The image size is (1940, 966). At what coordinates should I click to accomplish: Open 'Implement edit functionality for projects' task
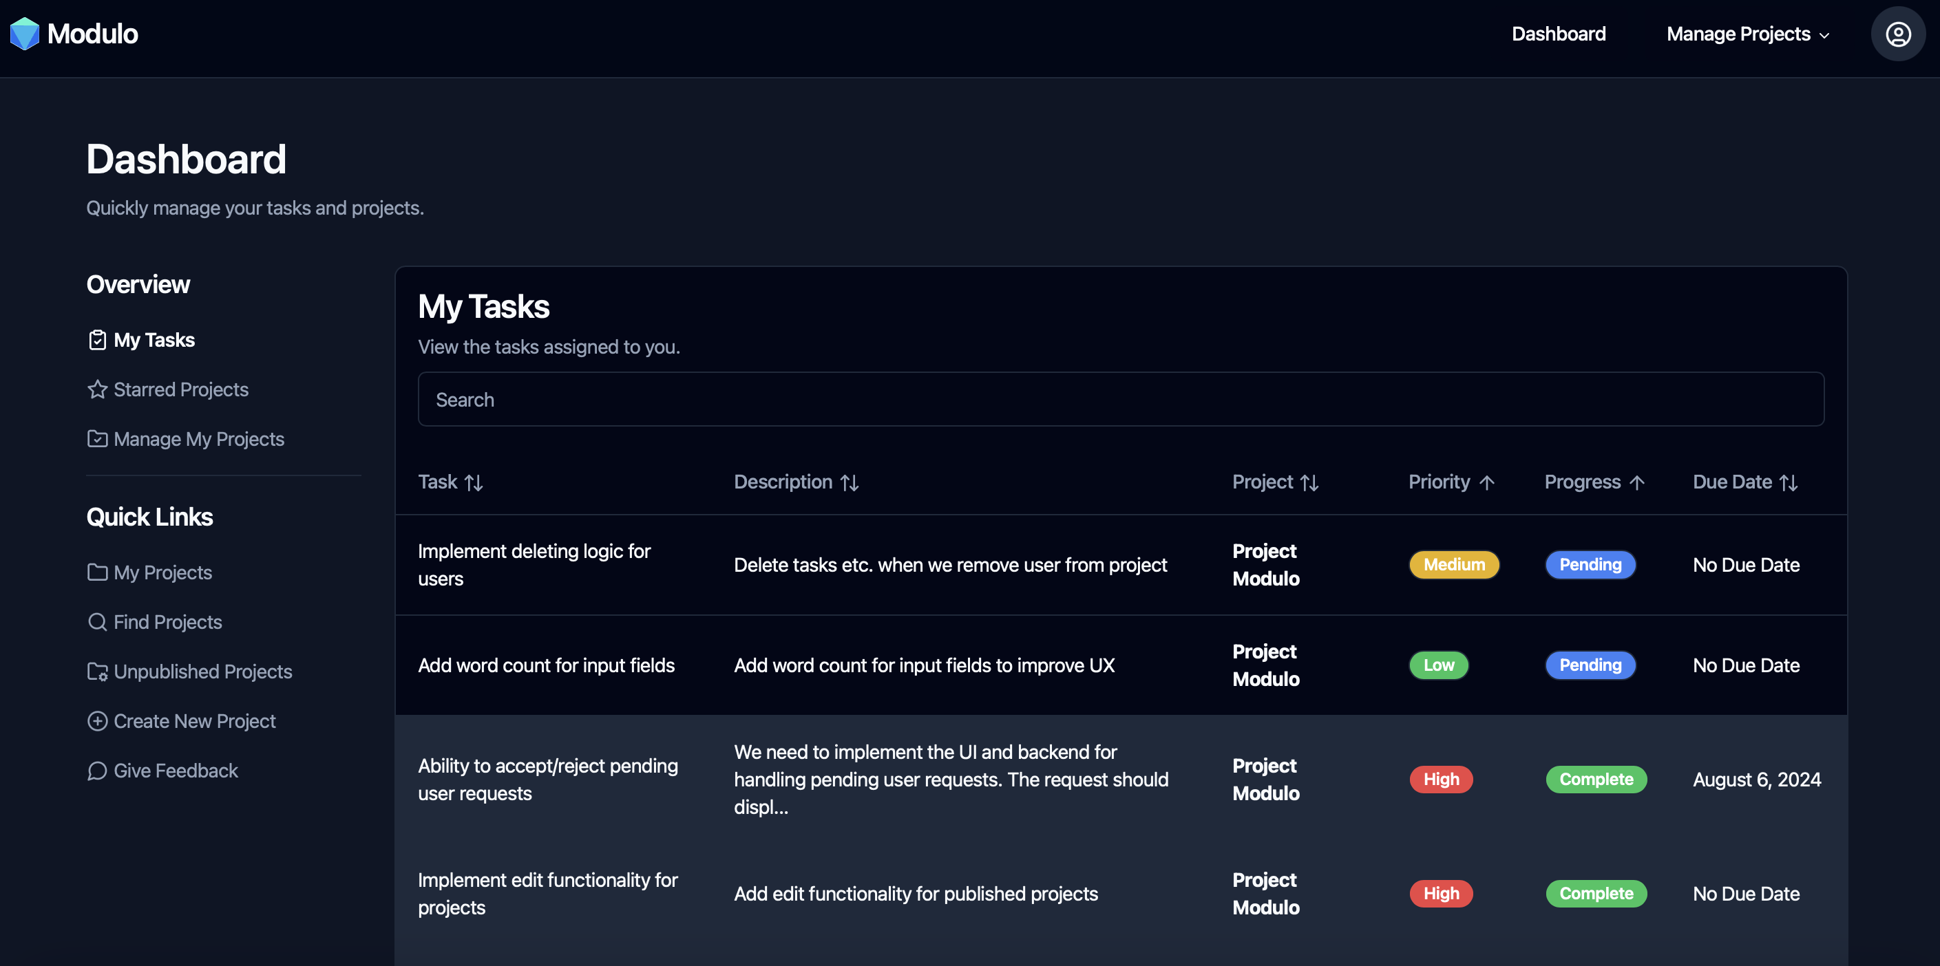(x=547, y=894)
